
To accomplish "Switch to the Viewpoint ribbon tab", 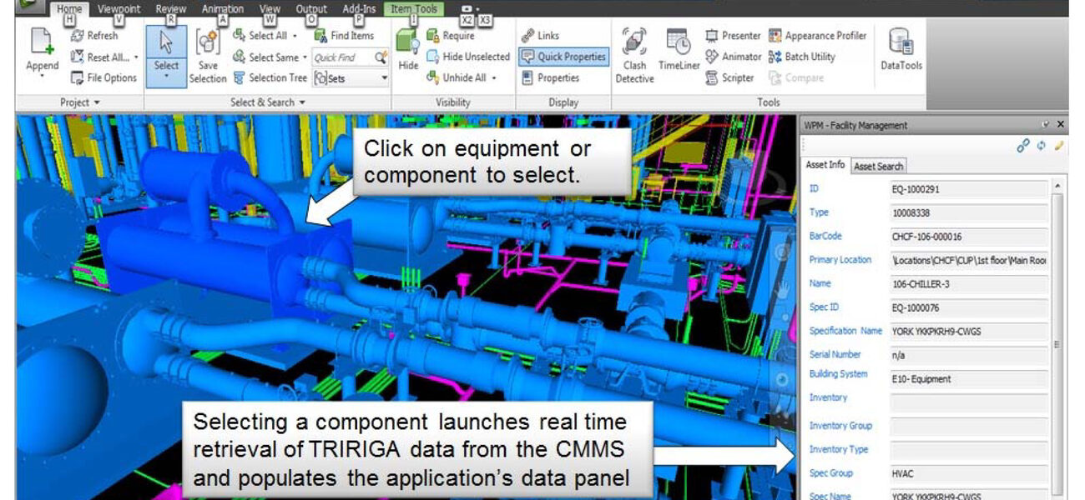I will [119, 9].
